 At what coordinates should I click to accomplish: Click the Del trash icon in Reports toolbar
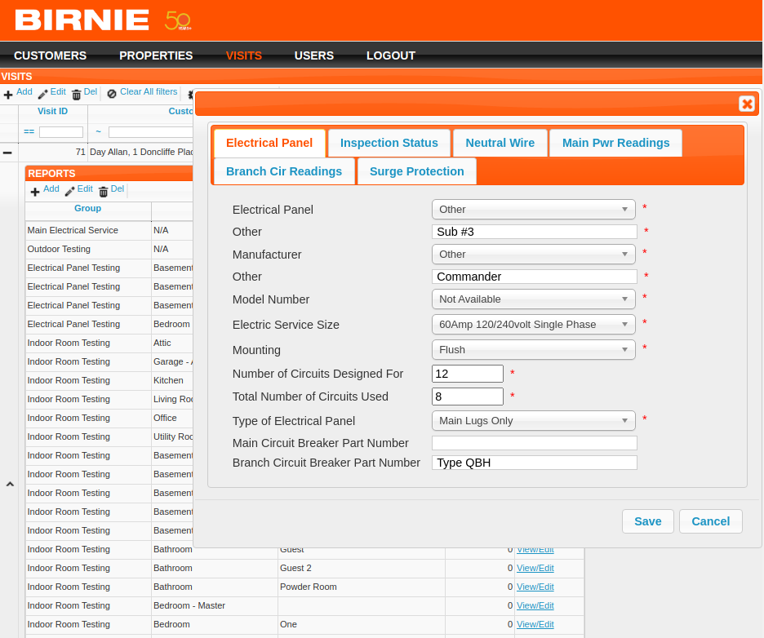pyautogui.click(x=103, y=192)
